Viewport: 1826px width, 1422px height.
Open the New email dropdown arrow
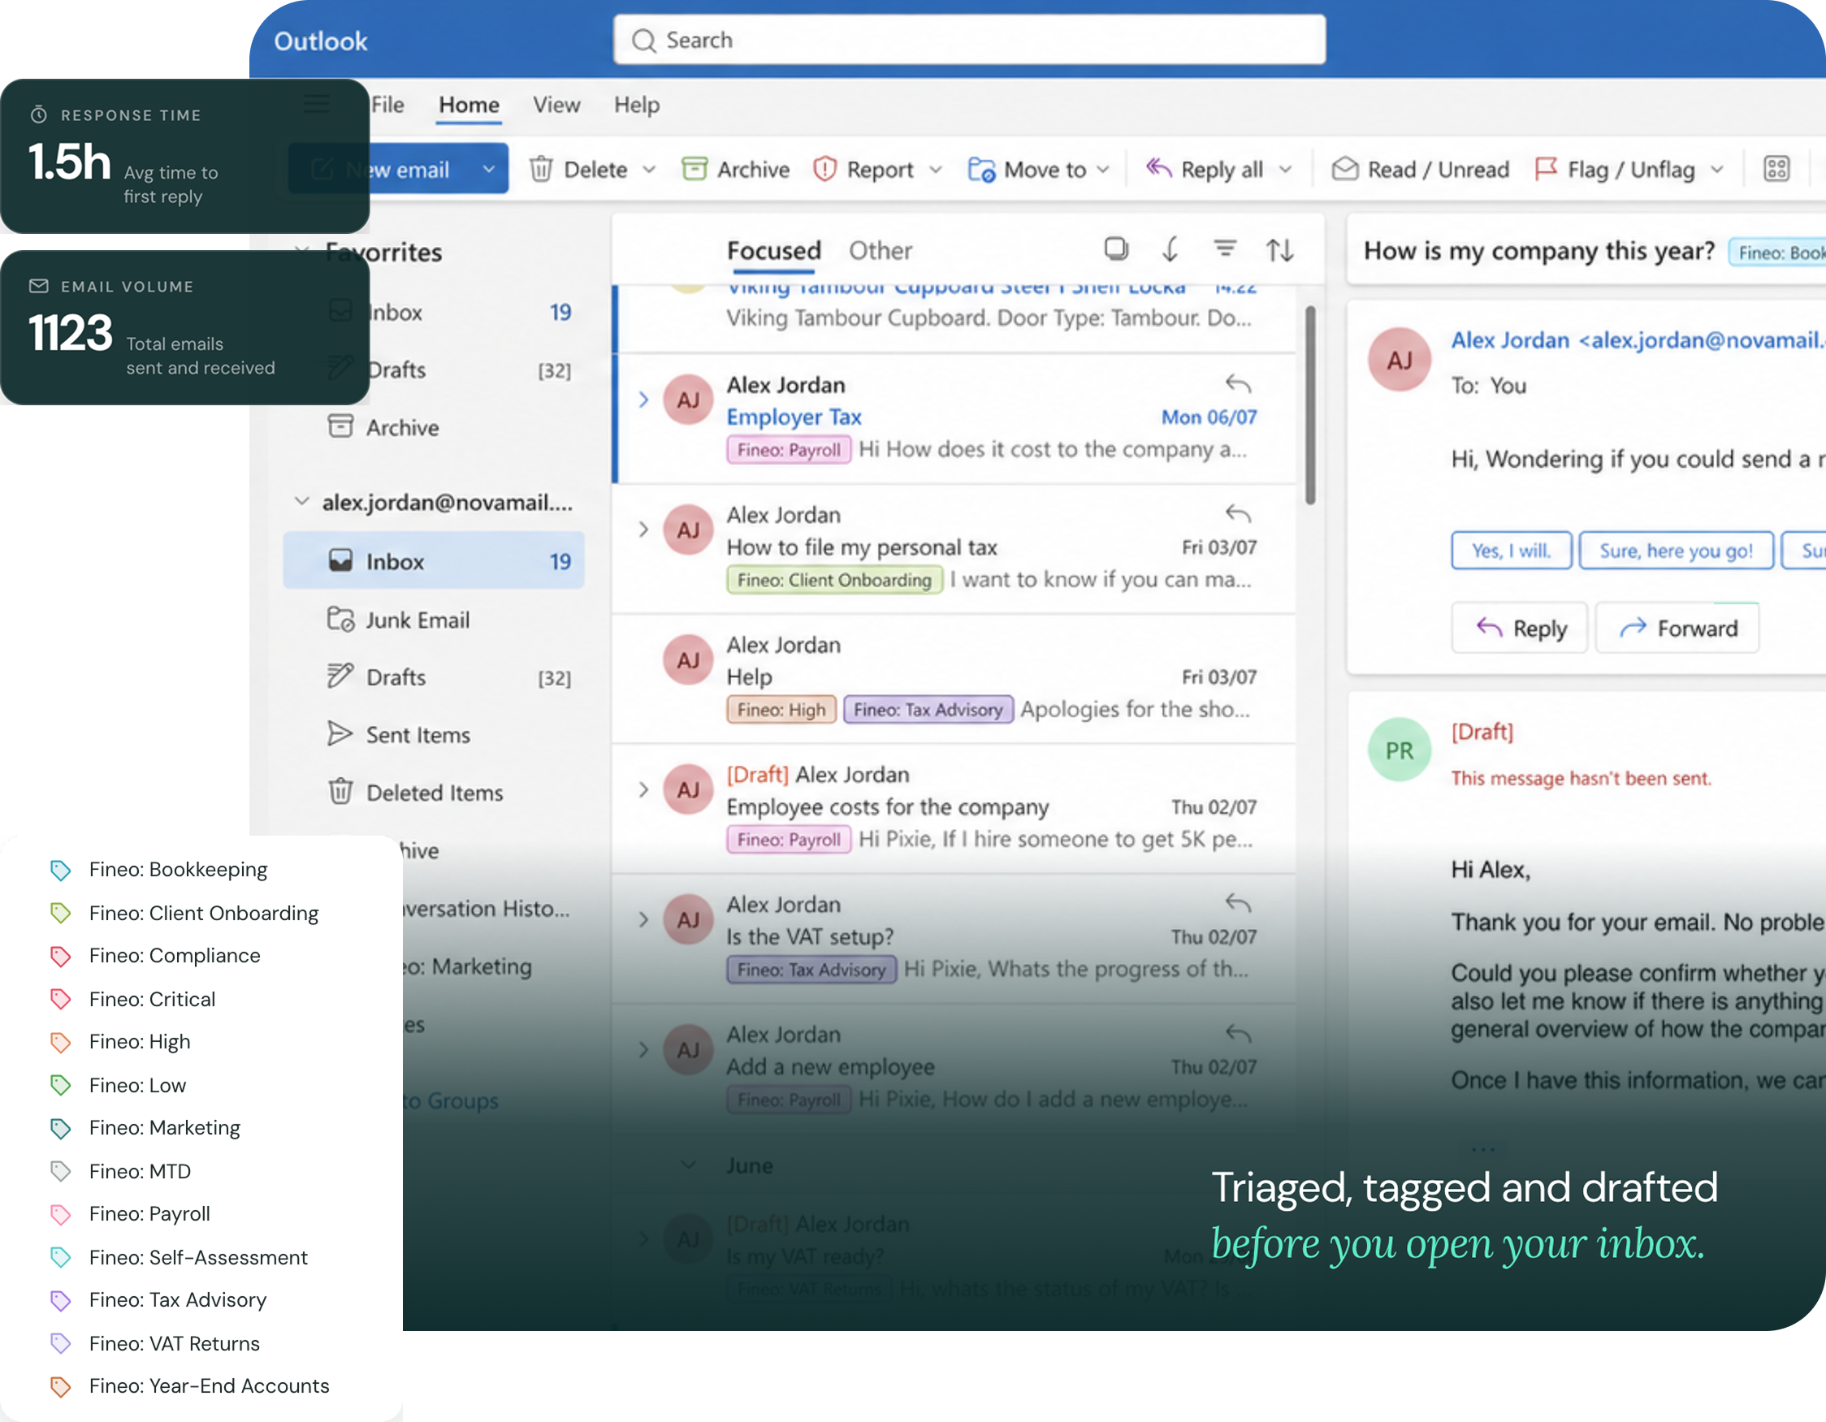point(488,169)
